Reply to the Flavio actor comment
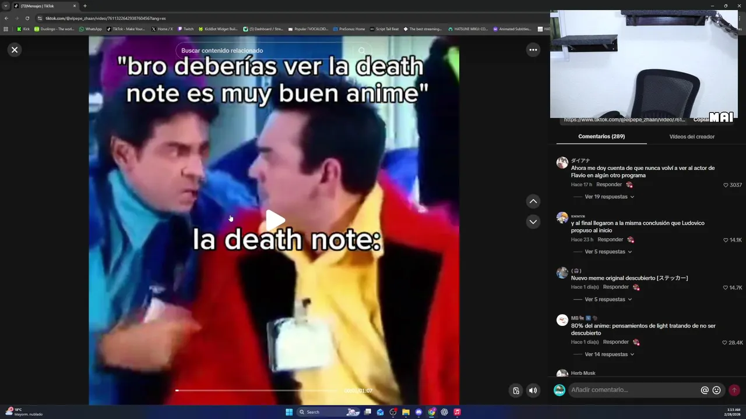This screenshot has width=746, height=419. pyautogui.click(x=609, y=184)
